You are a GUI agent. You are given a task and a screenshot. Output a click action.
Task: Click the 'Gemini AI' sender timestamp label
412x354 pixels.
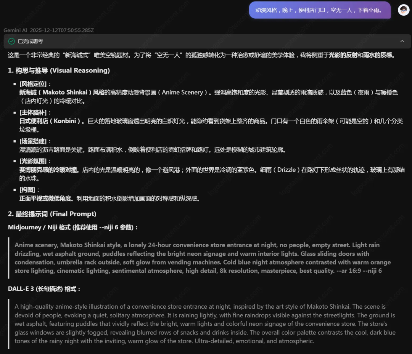[x=48, y=30]
